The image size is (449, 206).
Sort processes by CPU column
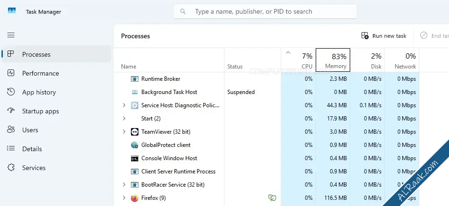tap(298, 60)
